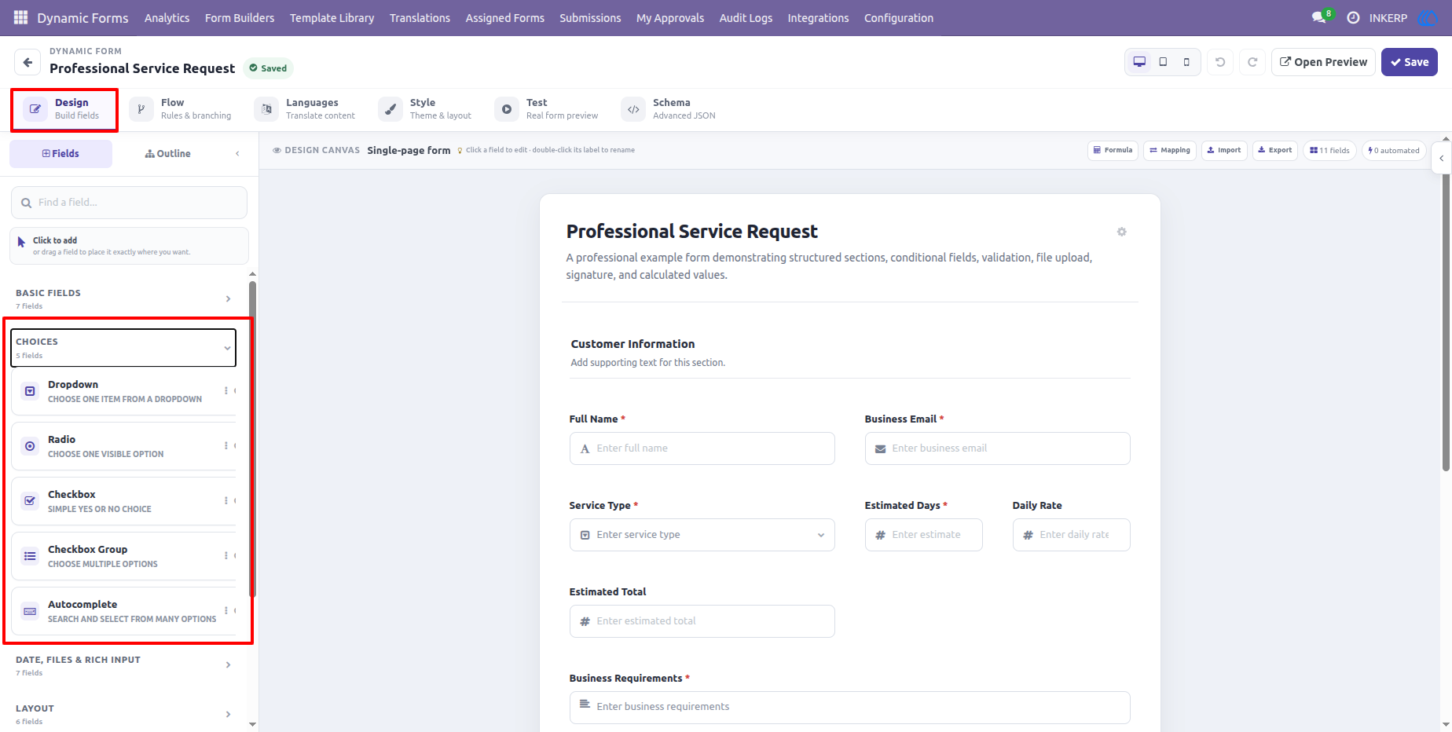The image size is (1452, 732).
Task: Open the clock activities icon
Action: pyautogui.click(x=1353, y=17)
